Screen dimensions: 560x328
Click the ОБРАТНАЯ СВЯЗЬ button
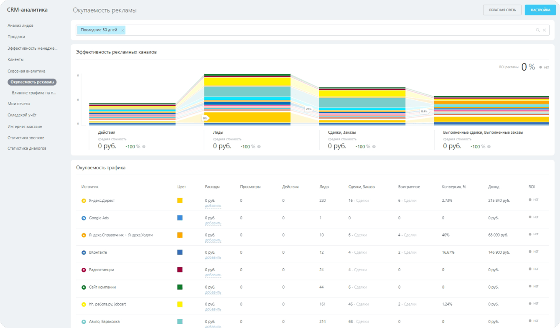point(502,10)
